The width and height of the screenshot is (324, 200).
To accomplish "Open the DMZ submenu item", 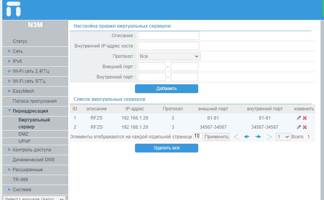I will pos(23,134).
